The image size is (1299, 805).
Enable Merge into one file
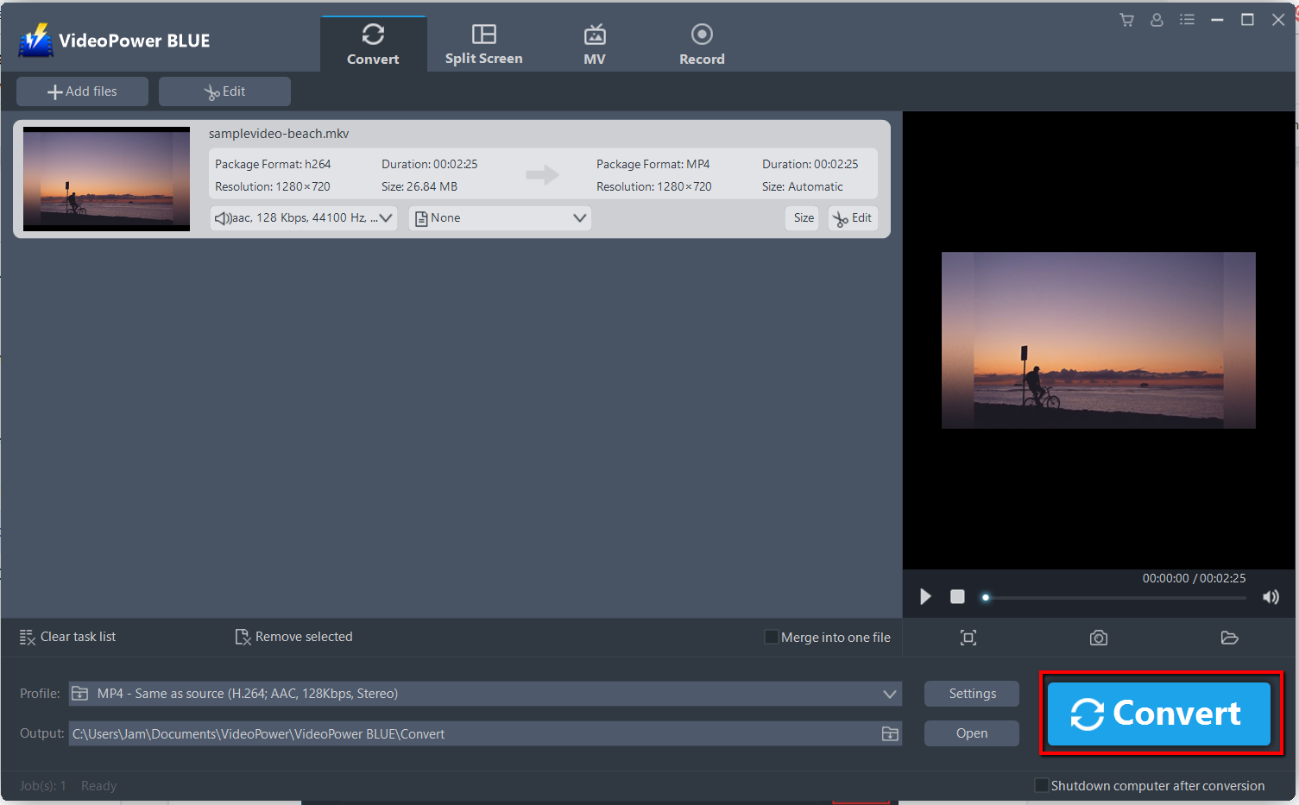pos(770,637)
